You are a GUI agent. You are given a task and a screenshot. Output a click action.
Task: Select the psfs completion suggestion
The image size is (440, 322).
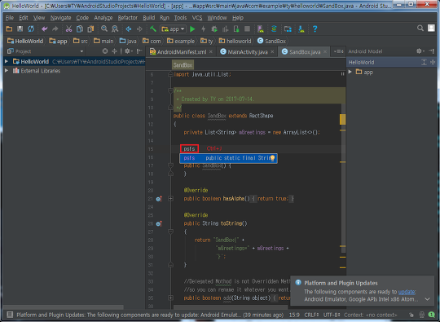(x=228, y=158)
